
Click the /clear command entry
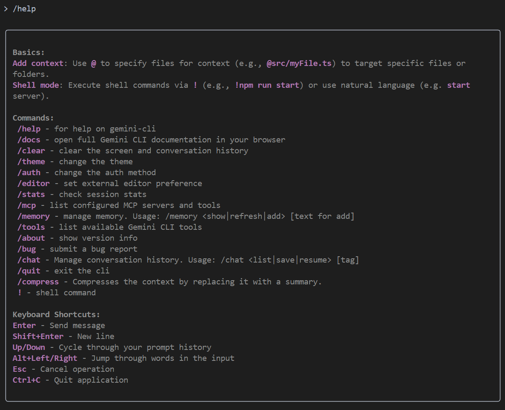coord(31,151)
